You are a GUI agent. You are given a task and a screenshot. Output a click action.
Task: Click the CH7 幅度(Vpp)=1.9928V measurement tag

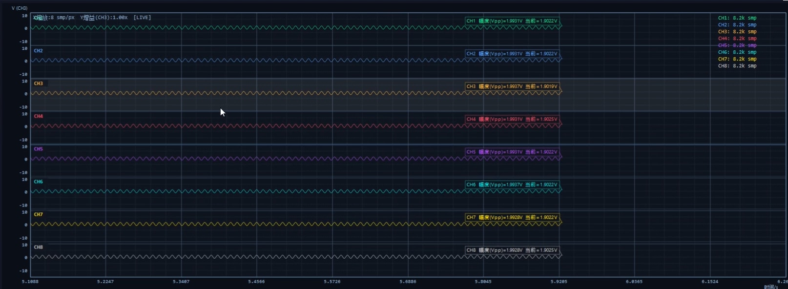(x=512, y=217)
